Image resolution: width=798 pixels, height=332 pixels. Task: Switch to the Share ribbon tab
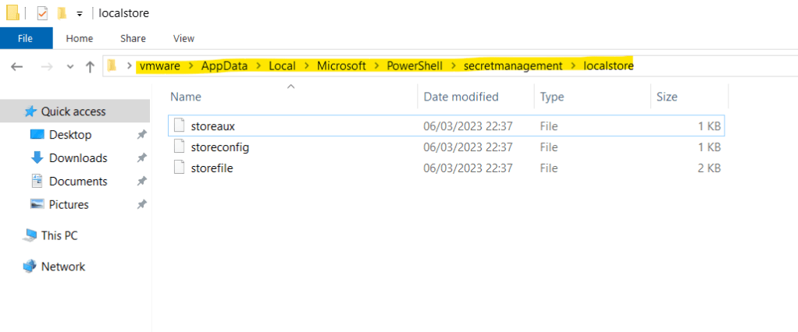coord(133,38)
